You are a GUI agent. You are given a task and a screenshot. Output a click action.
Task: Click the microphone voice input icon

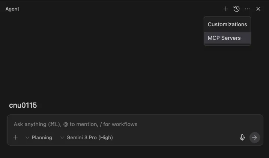pos(242,137)
